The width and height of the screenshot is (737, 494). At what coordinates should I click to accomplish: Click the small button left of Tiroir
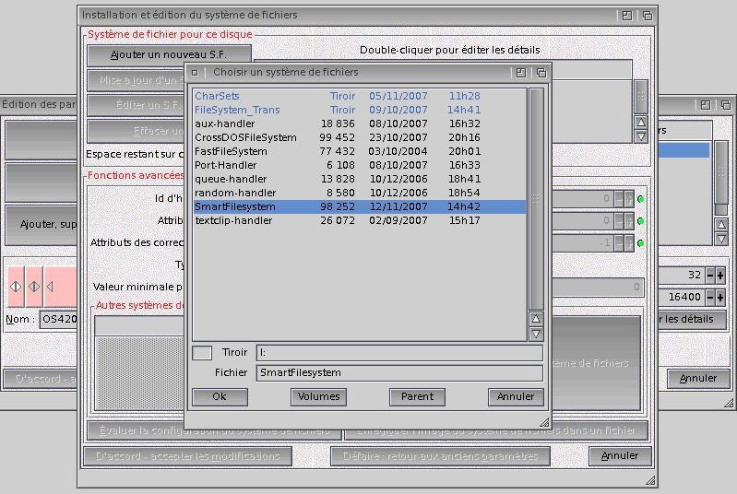click(x=202, y=353)
